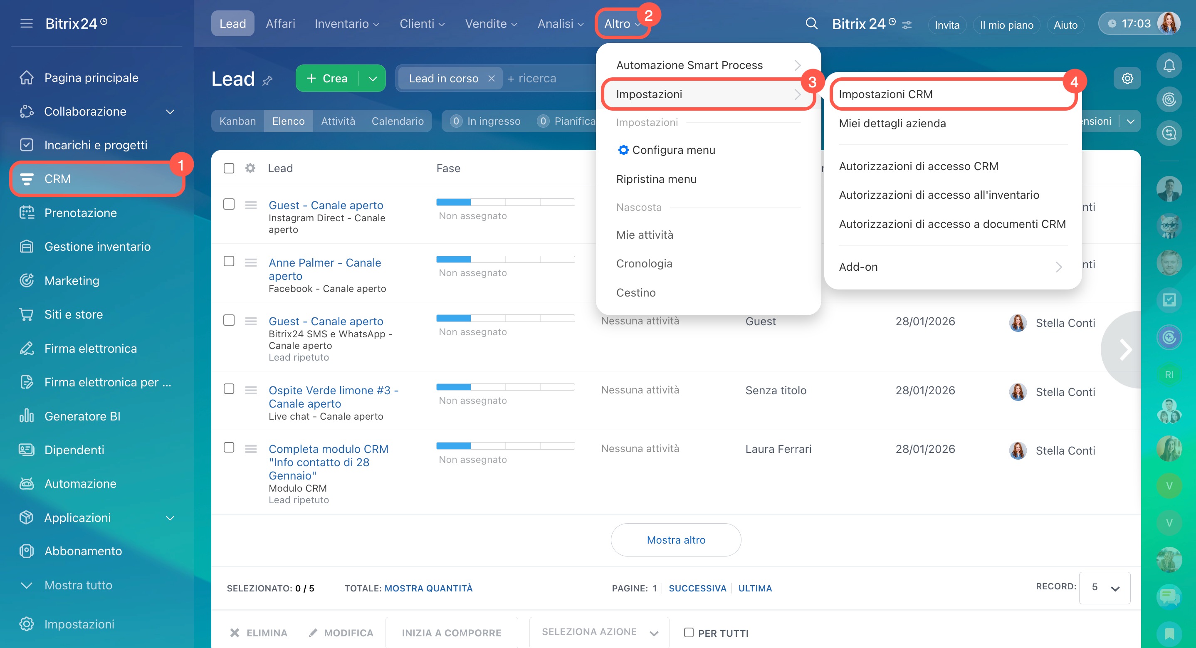Click the hamburger menu icon beside Bitrix24
This screenshot has width=1196, height=648.
[x=27, y=23]
